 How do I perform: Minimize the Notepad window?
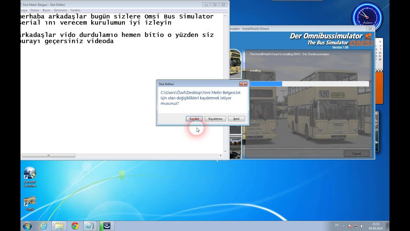207,5
